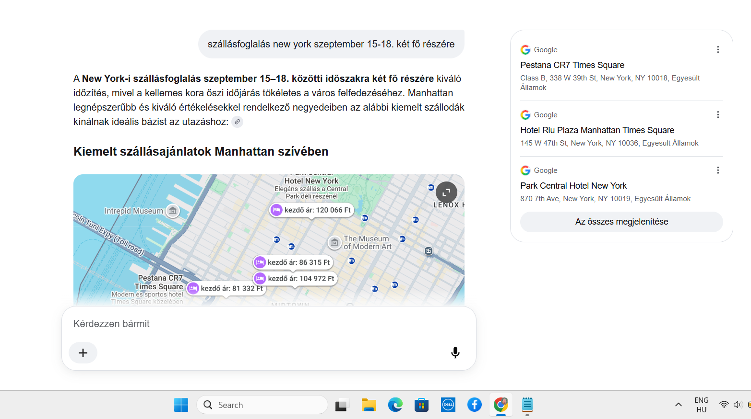Click The Museum of Modern Art marker
Image resolution: width=751 pixels, height=419 pixels.
334,243
